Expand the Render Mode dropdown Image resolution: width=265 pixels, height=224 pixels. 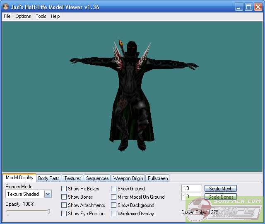point(48,194)
